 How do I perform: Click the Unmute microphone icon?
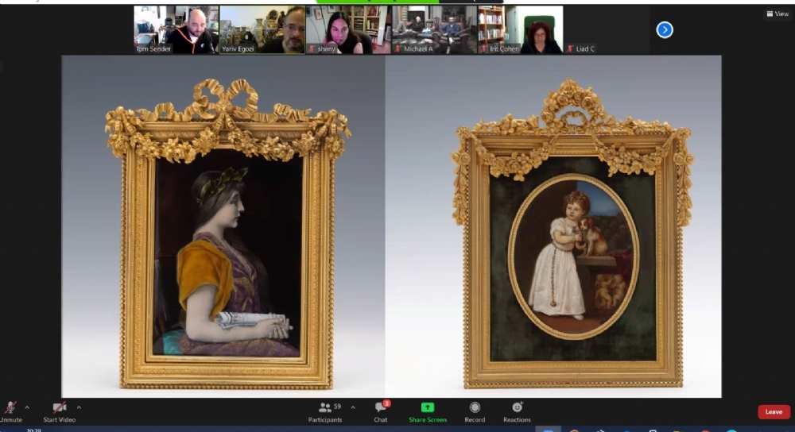point(10,407)
